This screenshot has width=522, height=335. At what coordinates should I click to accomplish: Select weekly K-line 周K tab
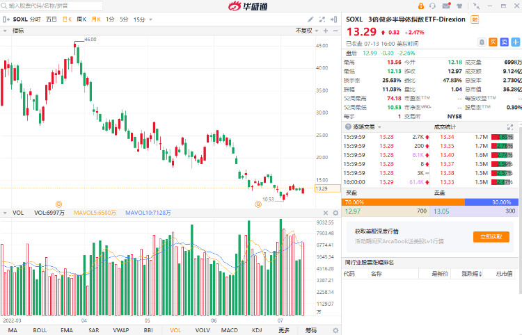click(x=81, y=19)
